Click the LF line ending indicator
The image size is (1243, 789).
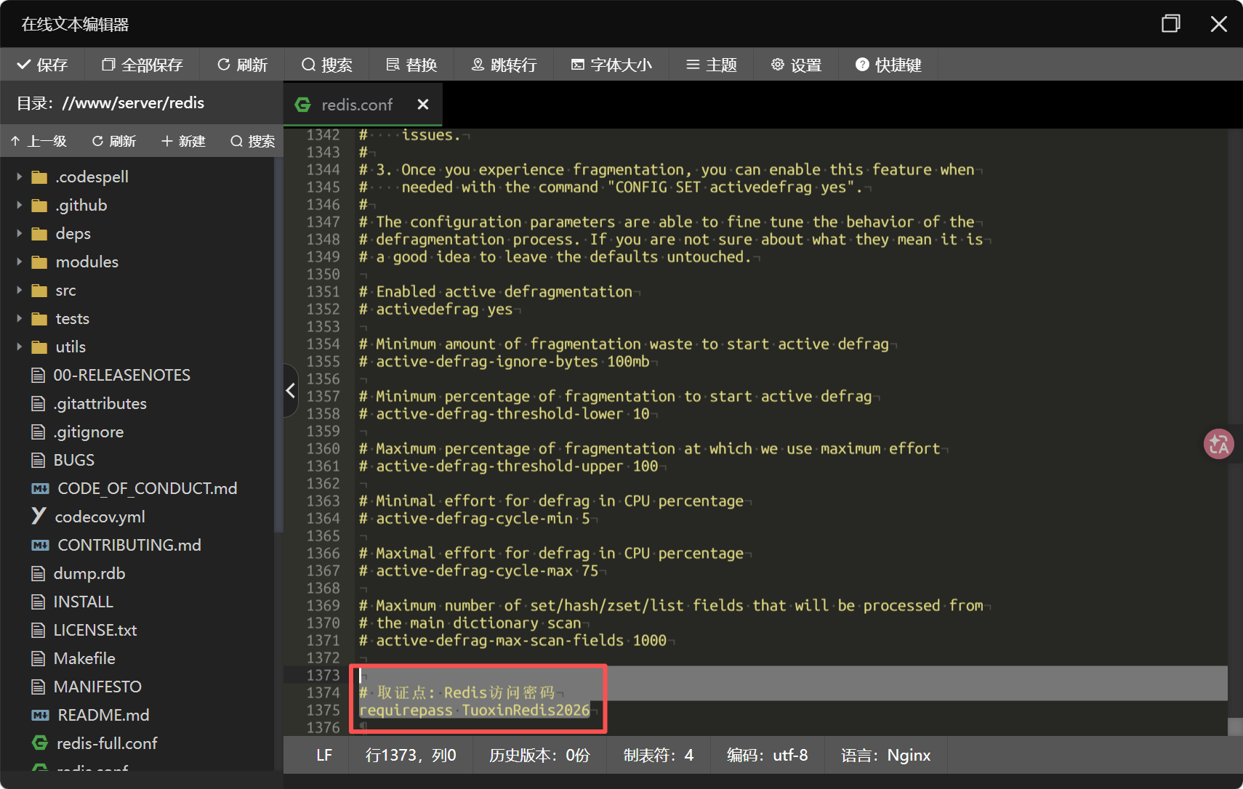[324, 756]
